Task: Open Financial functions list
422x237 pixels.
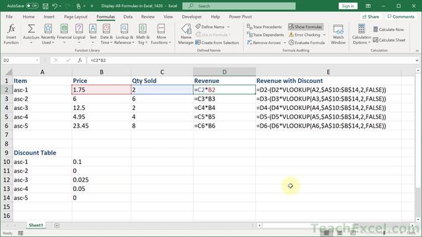Action: click(x=64, y=34)
